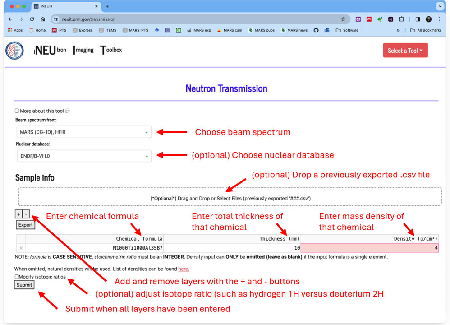Expand the 'Beam spectrum from' dropdown
This screenshot has width=450, height=325.
click(x=83, y=132)
